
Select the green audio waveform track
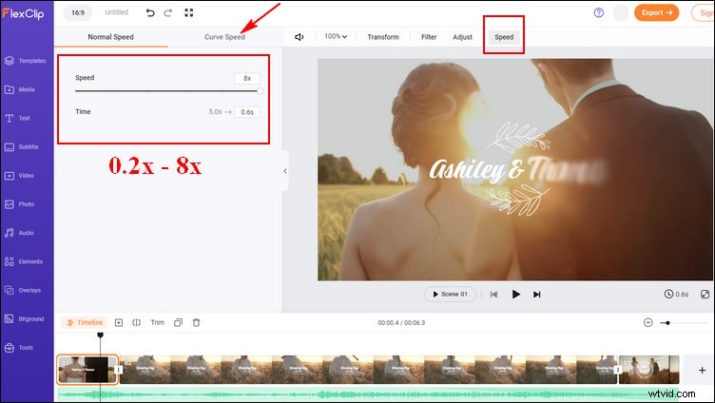coord(369,394)
